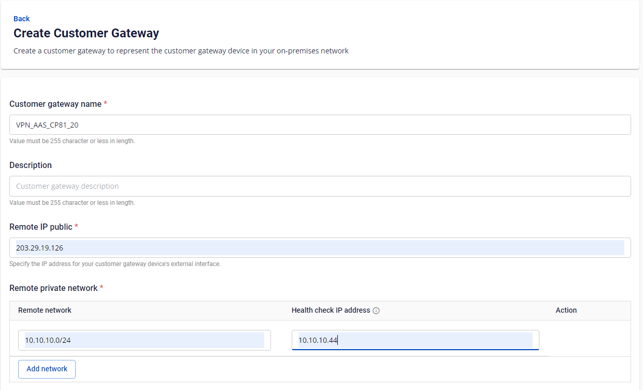Click the Remote IP public label
The width and height of the screenshot is (643, 390).
[x=41, y=227]
